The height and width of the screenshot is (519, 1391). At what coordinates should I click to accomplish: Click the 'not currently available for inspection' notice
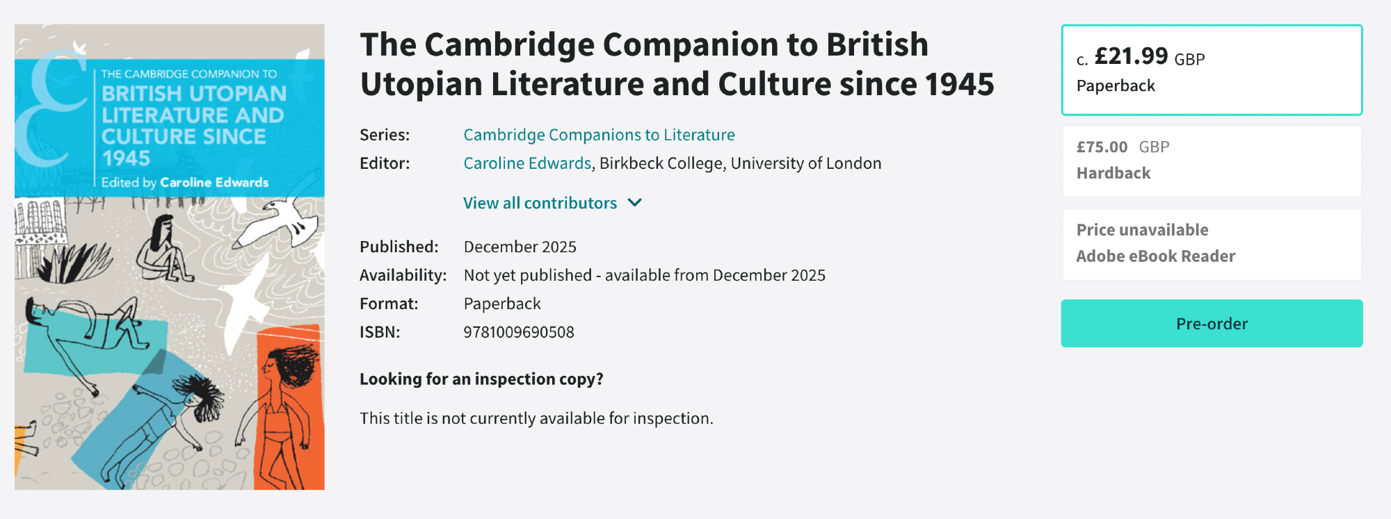[536, 418]
